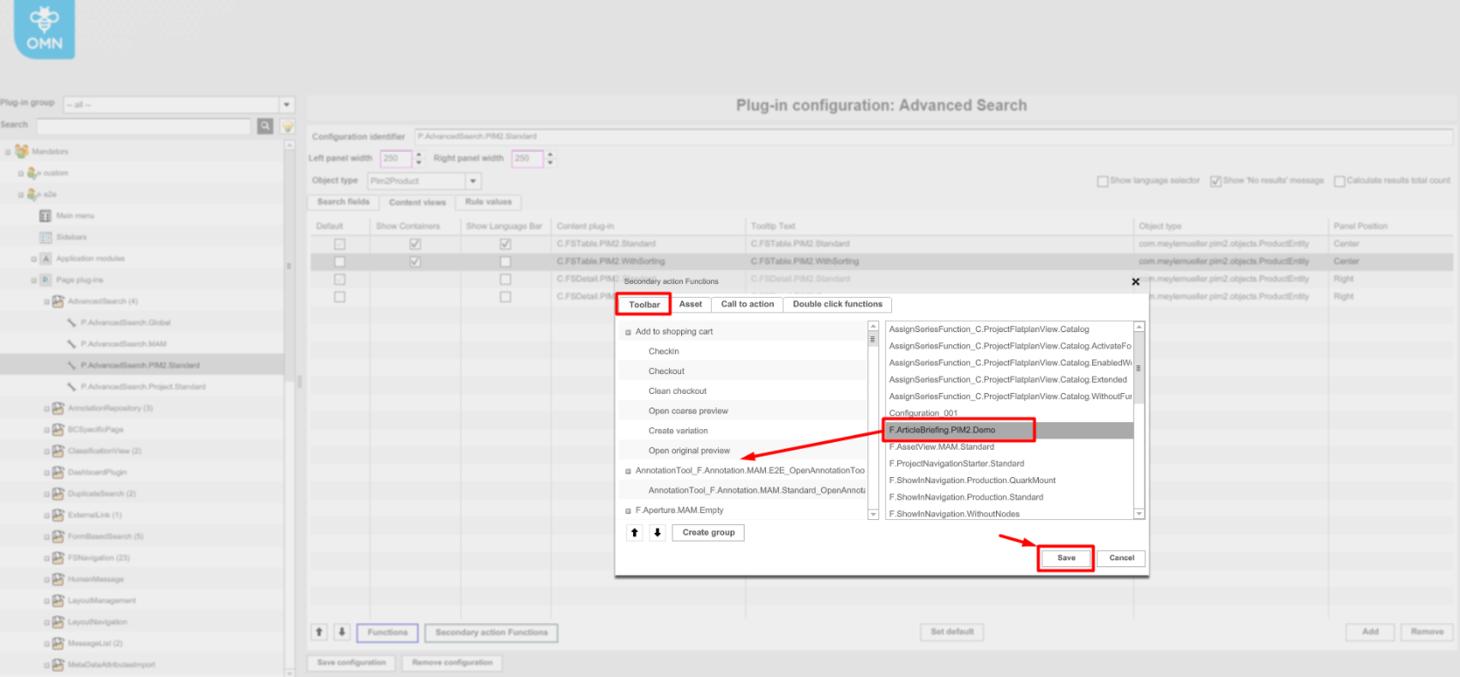Open the Sidebars tree icon
The height and width of the screenshot is (677, 1460).
click(x=45, y=237)
